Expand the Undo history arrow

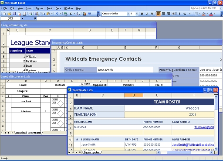[x=61, y=14]
